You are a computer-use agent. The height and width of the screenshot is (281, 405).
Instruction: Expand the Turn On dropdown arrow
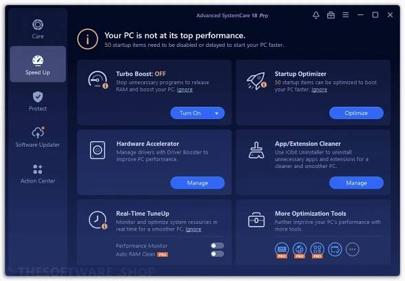pyautogui.click(x=217, y=113)
